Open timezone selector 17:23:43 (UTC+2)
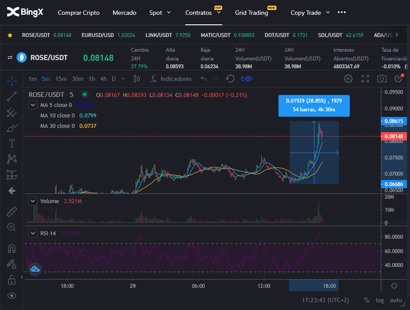 coord(326,300)
